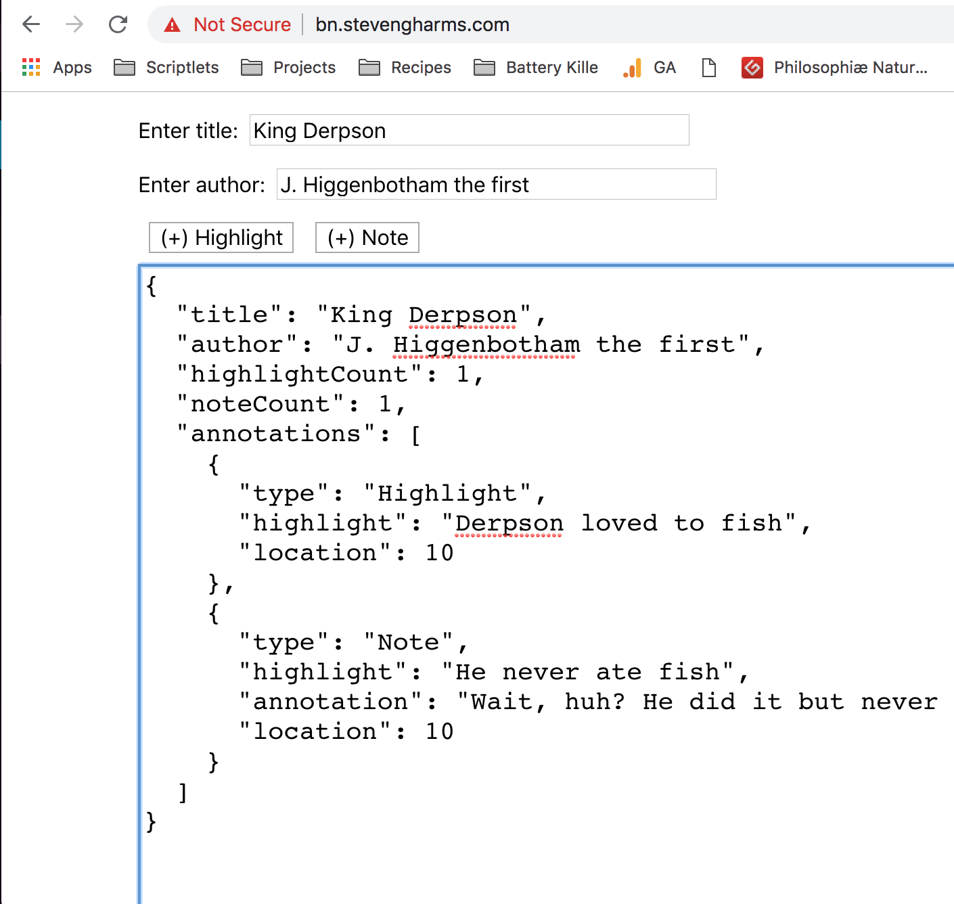Click the address bar URL text
The image size is (954, 904).
click(412, 25)
